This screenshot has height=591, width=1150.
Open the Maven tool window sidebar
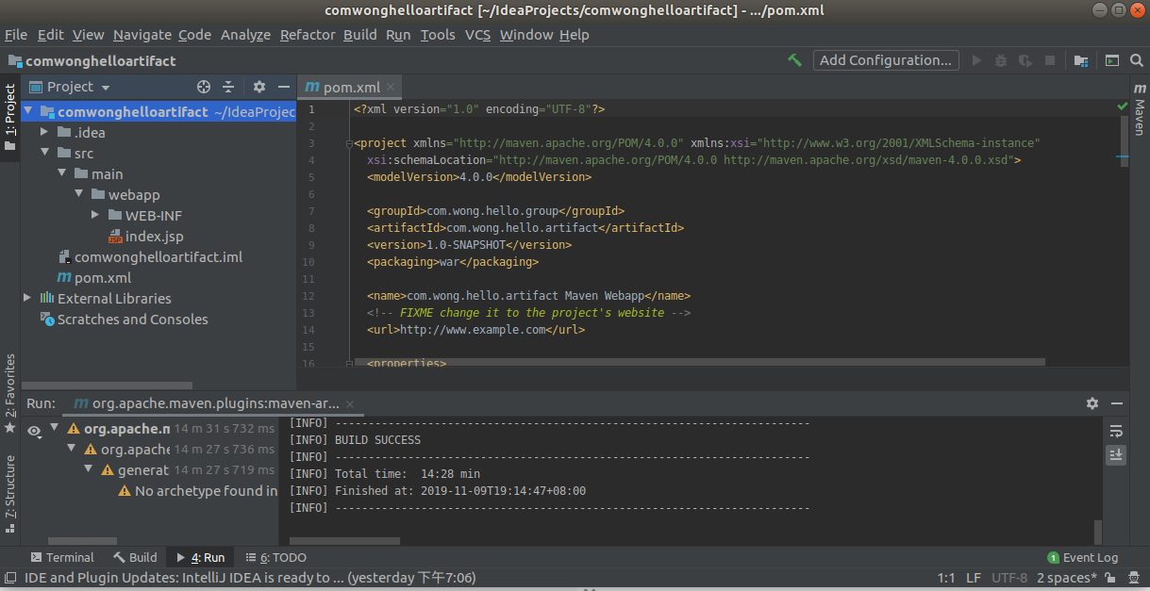[x=1140, y=109]
